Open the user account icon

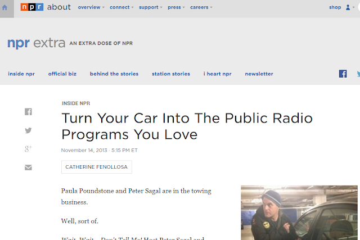pos(348,7)
